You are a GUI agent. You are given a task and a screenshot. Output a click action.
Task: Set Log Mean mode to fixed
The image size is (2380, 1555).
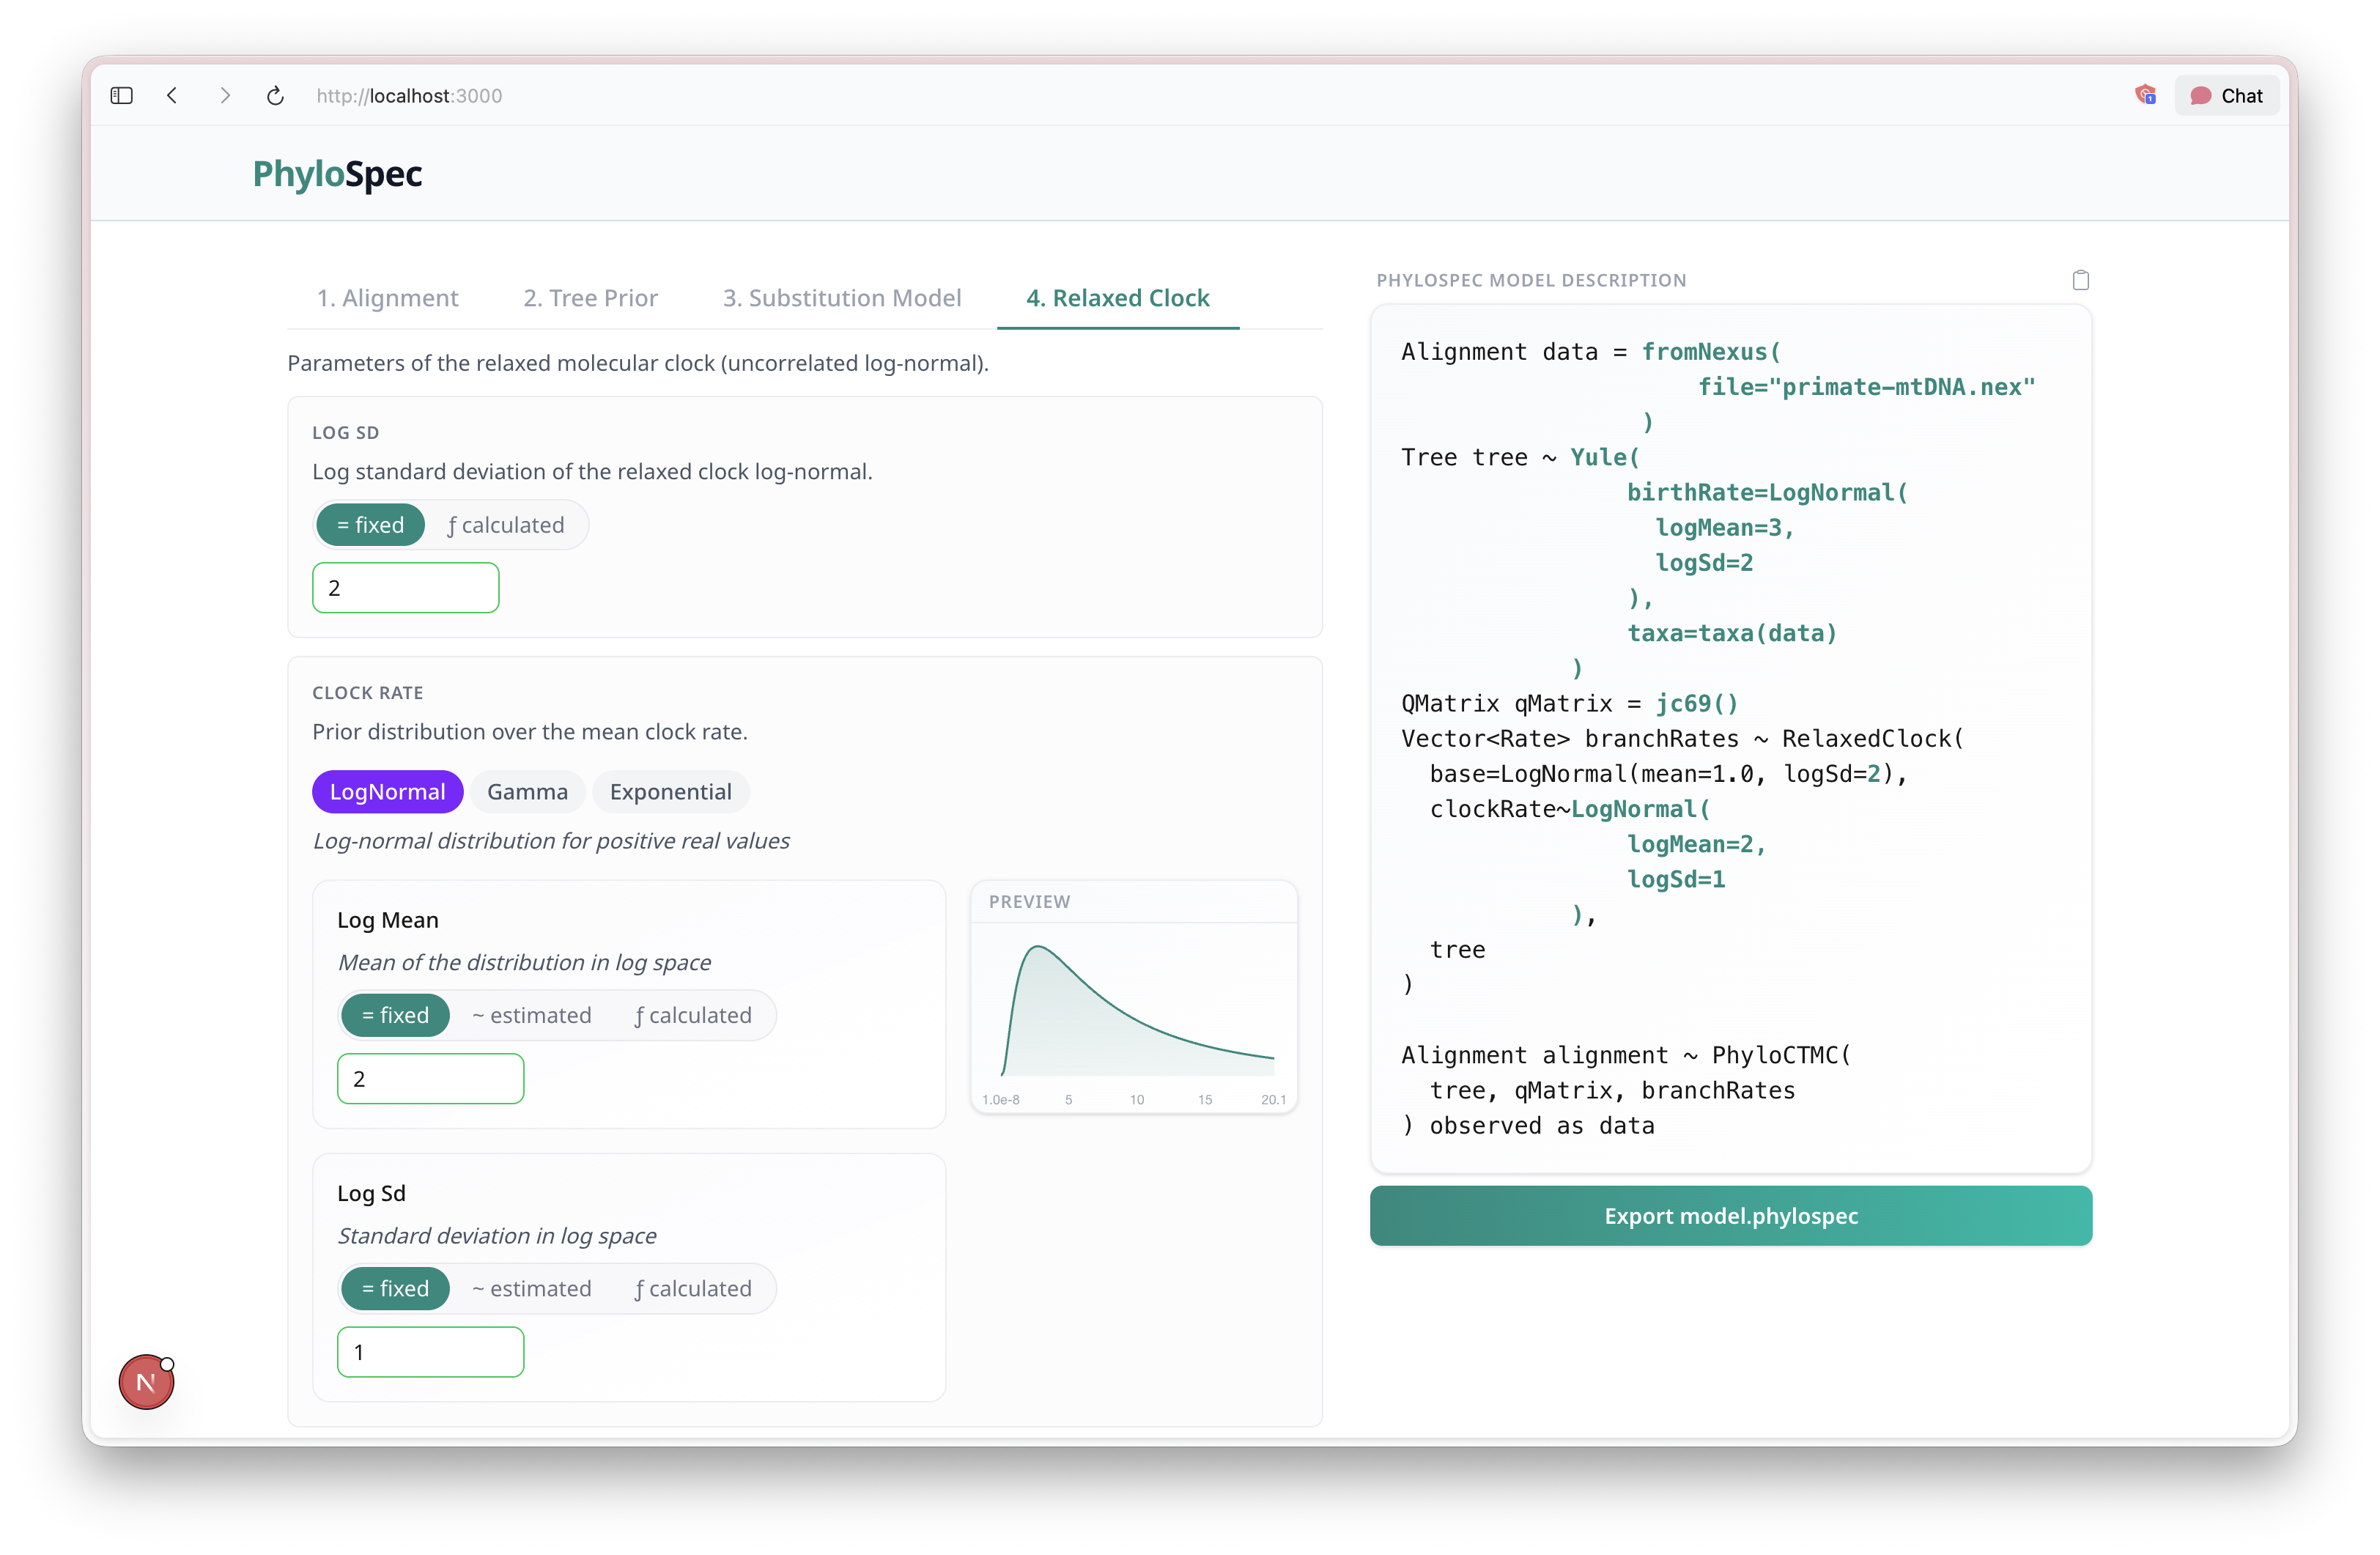[395, 1015]
